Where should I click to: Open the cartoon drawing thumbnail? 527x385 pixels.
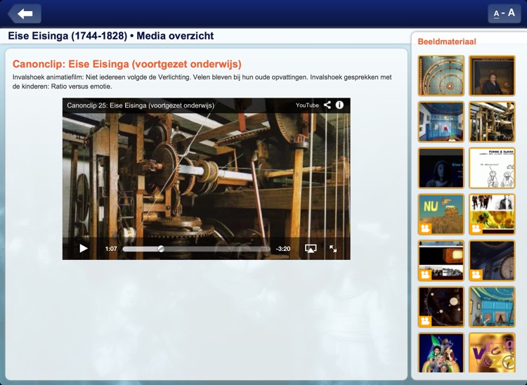(x=492, y=168)
